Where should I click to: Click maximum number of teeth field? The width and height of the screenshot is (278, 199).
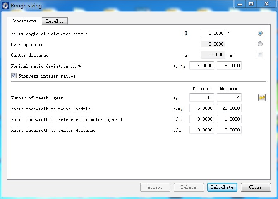click(x=229, y=98)
